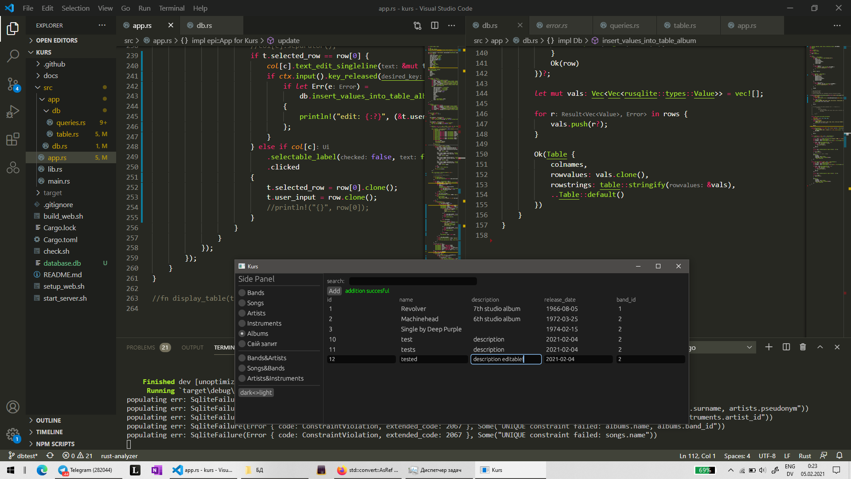Viewport: 851px width, 479px height.
Task: Click the sync changes icon in status bar
Action: tap(50, 455)
